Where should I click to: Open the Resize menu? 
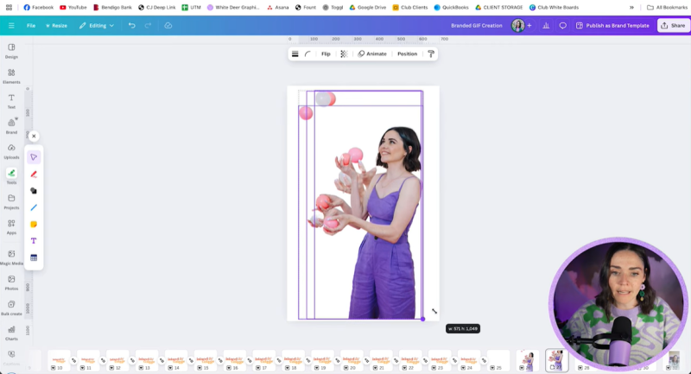[x=56, y=26]
